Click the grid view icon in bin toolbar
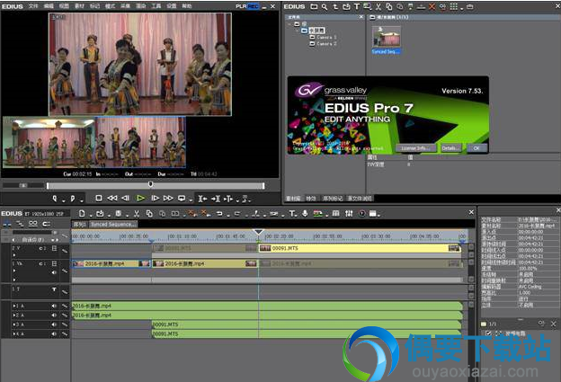 point(454,6)
